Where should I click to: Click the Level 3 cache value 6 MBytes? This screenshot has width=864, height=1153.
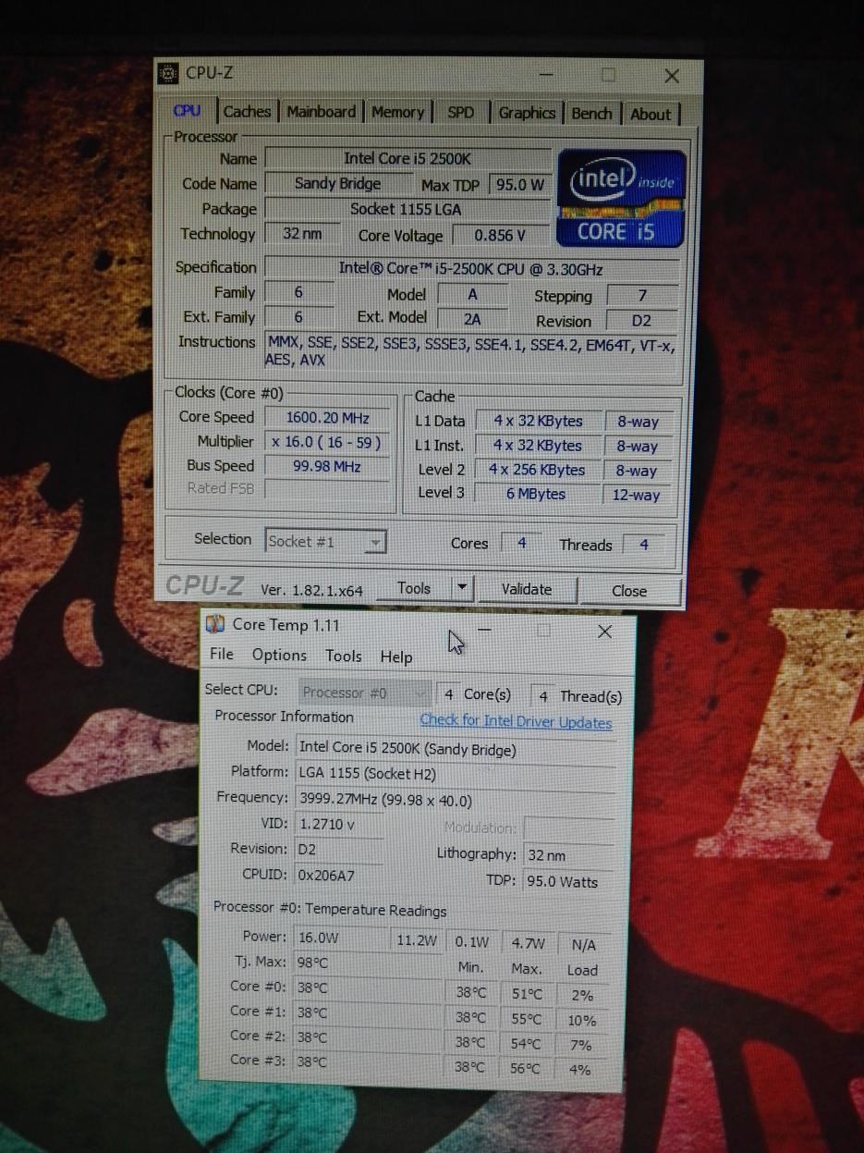[536, 494]
